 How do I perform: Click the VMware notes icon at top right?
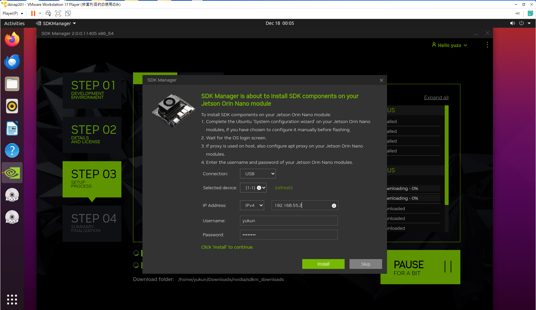point(530,13)
